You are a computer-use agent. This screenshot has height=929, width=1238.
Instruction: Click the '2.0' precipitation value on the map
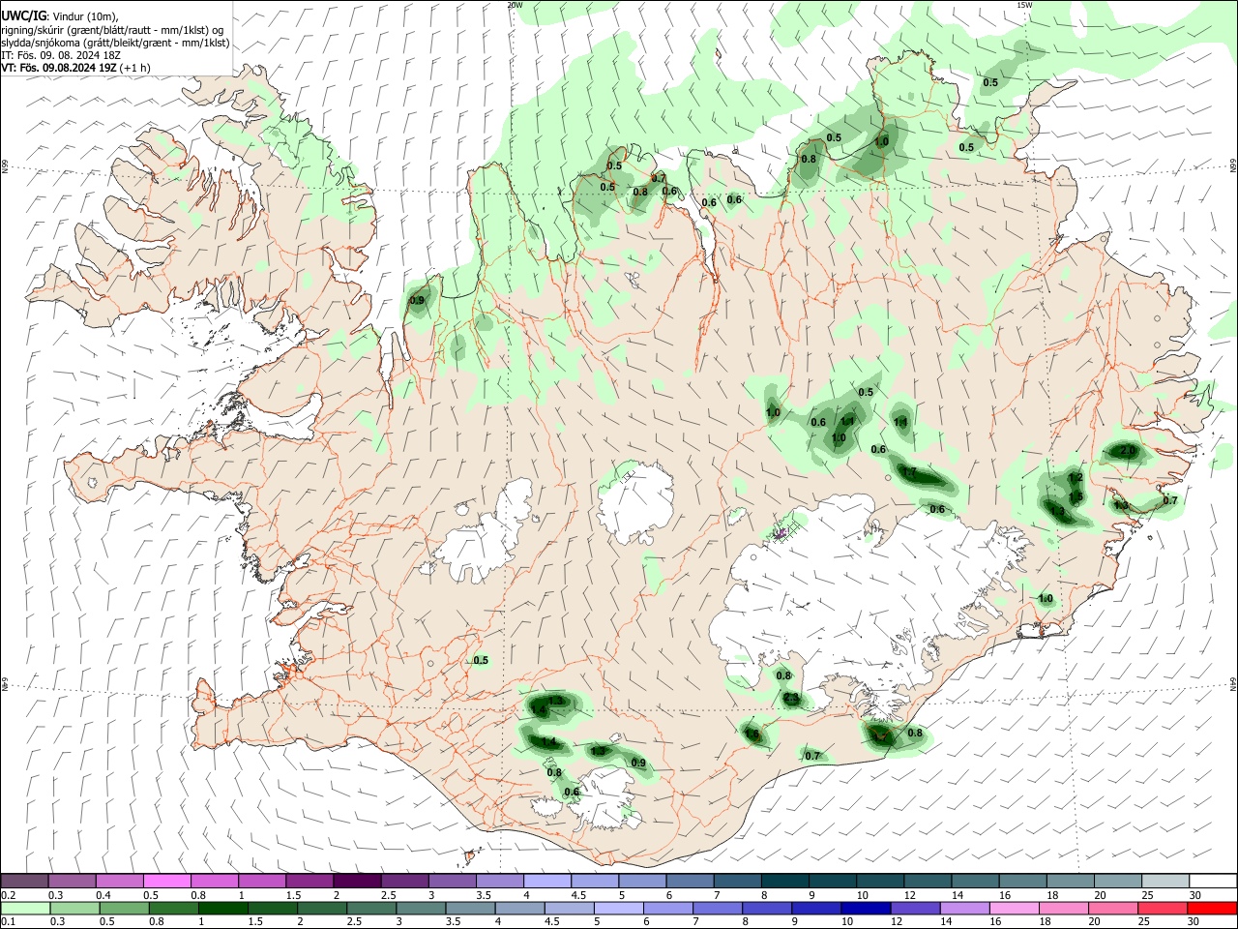coord(1127,451)
